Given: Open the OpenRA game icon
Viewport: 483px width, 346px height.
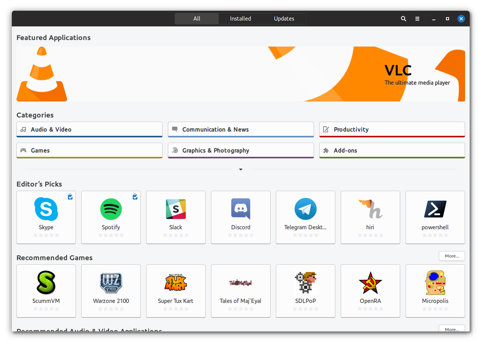Looking at the screenshot, I should [370, 283].
